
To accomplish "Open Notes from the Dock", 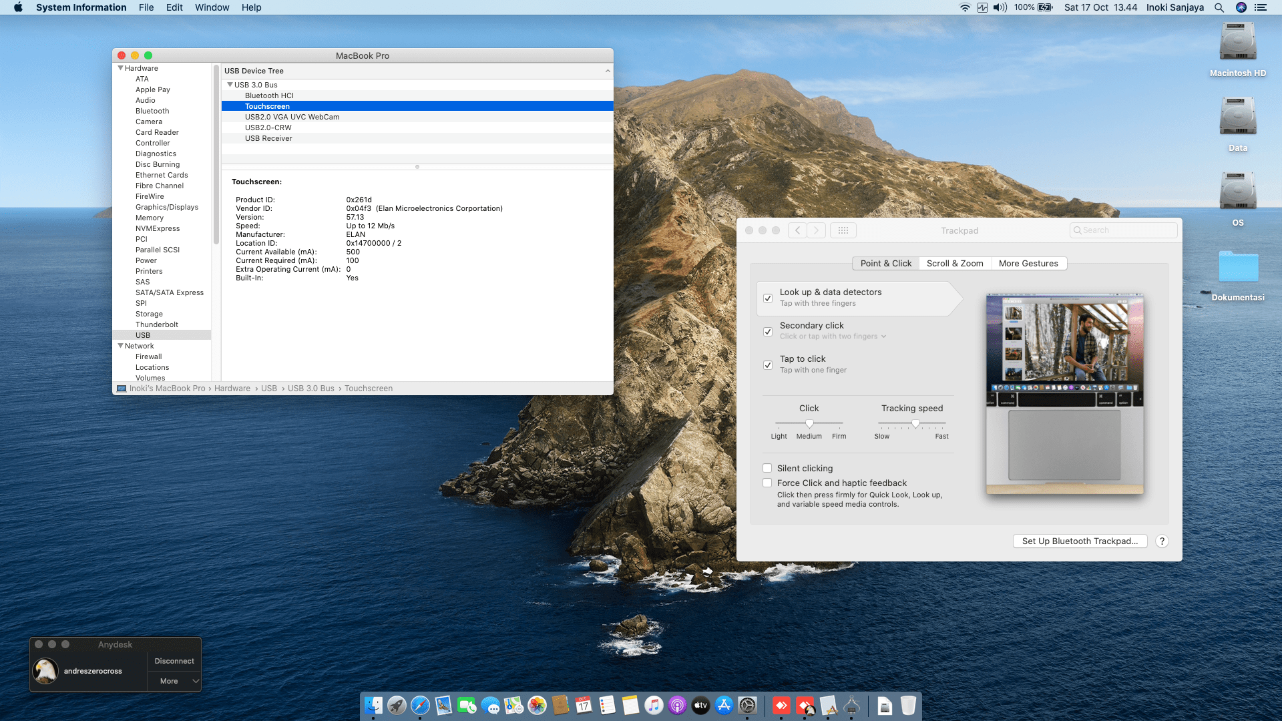I will pos(630,705).
